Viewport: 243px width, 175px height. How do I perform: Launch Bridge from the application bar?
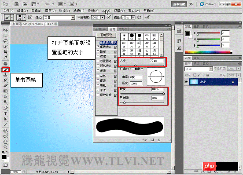tap(16, 4)
